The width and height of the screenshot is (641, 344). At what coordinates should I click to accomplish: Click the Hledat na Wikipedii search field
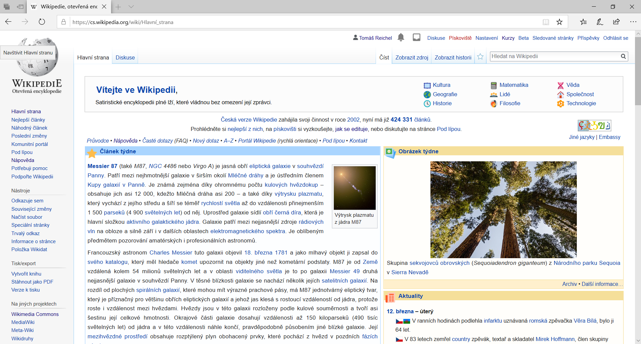(x=555, y=56)
